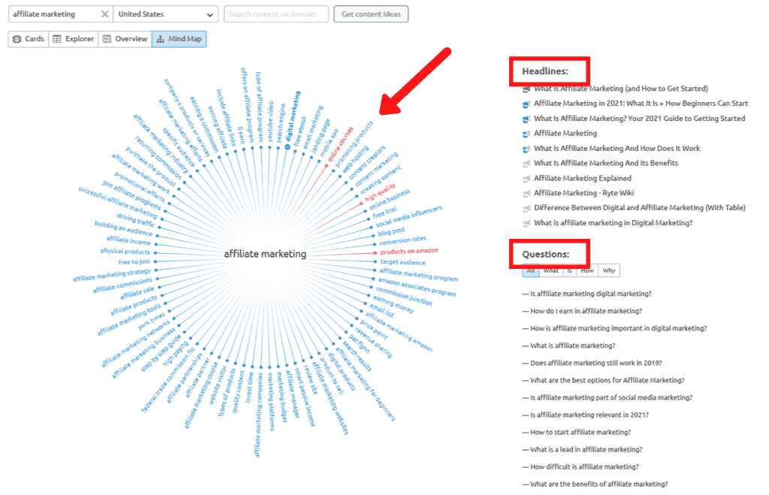The height and width of the screenshot is (495, 769).
Task: Click megaphone icon beside 'And How Does It Work'
Action: coord(526,149)
